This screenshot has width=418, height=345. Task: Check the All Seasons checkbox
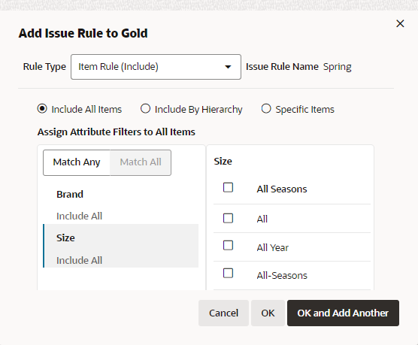(229, 188)
